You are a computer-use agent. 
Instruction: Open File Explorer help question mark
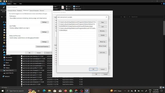[x=164, y=4]
